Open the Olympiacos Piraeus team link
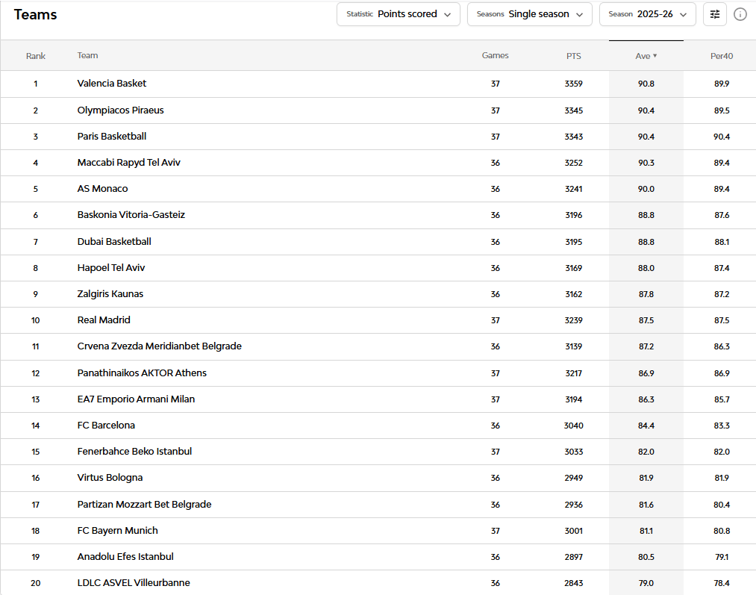 pos(121,110)
